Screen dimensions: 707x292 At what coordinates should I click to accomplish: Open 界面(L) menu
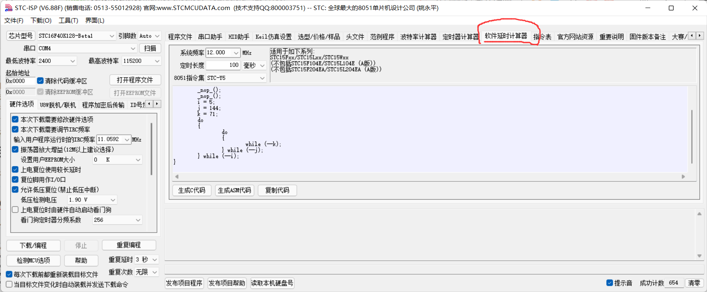coord(95,20)
